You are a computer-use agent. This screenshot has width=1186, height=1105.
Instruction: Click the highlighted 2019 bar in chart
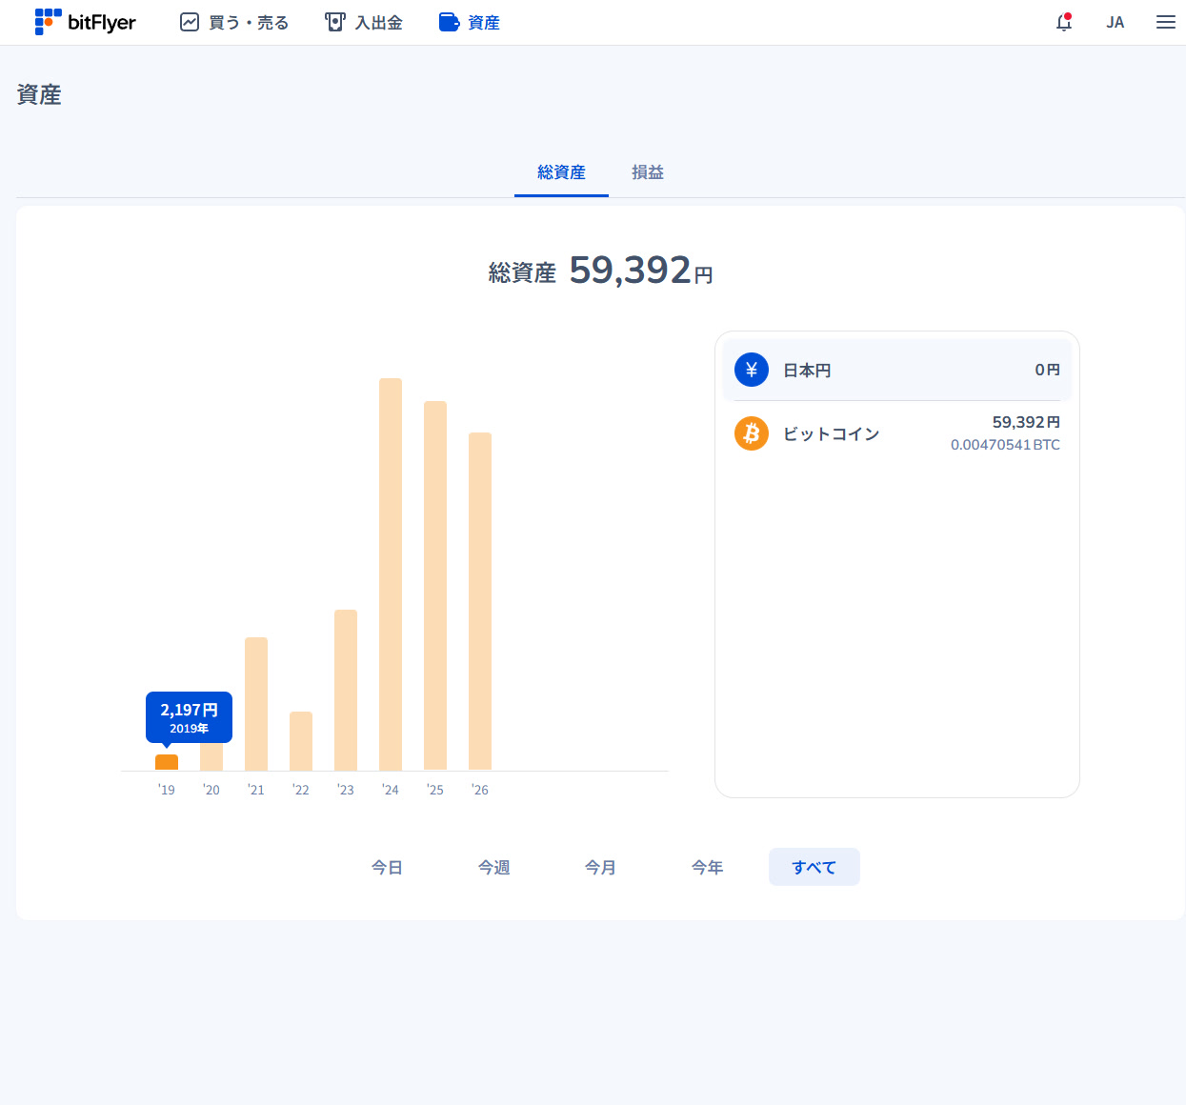167,762
